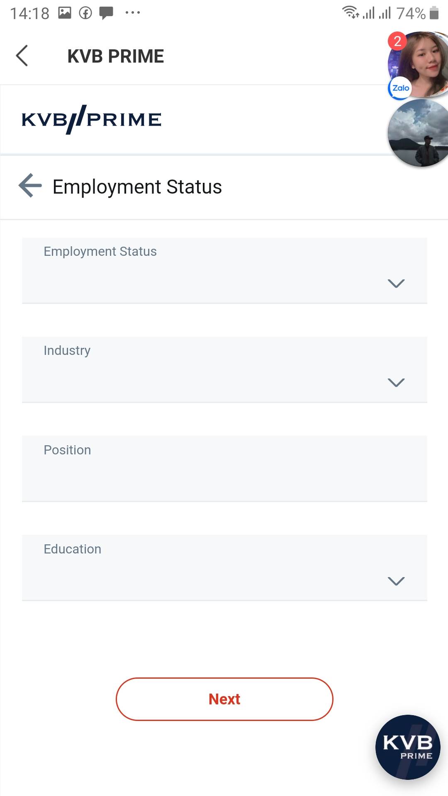Expand the Education dropdown arrow

click(396, 581)
